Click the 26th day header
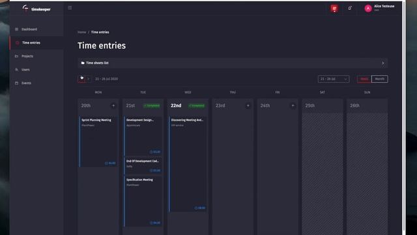 tap(367, 106)
